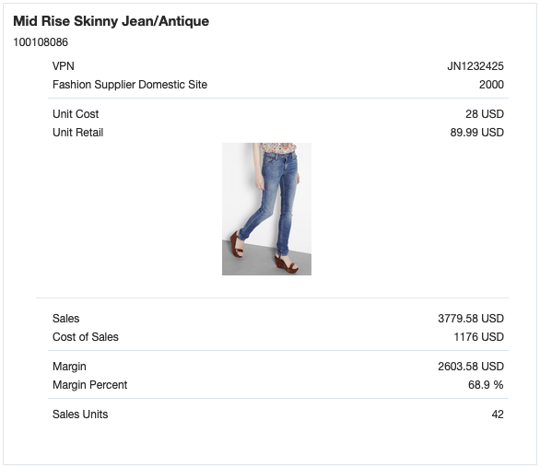Click the Sales label
This screenshot has width=540, height=467.
[x=65, y=319]
